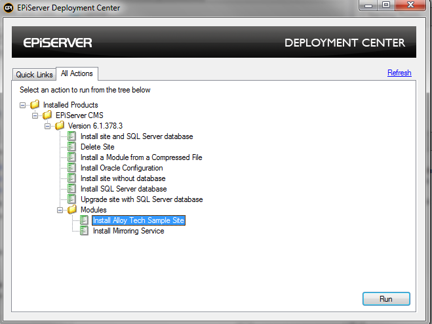Click the icon beside Install Oracle Configuration
Screen dimensions: 432x324
(71, 167)
